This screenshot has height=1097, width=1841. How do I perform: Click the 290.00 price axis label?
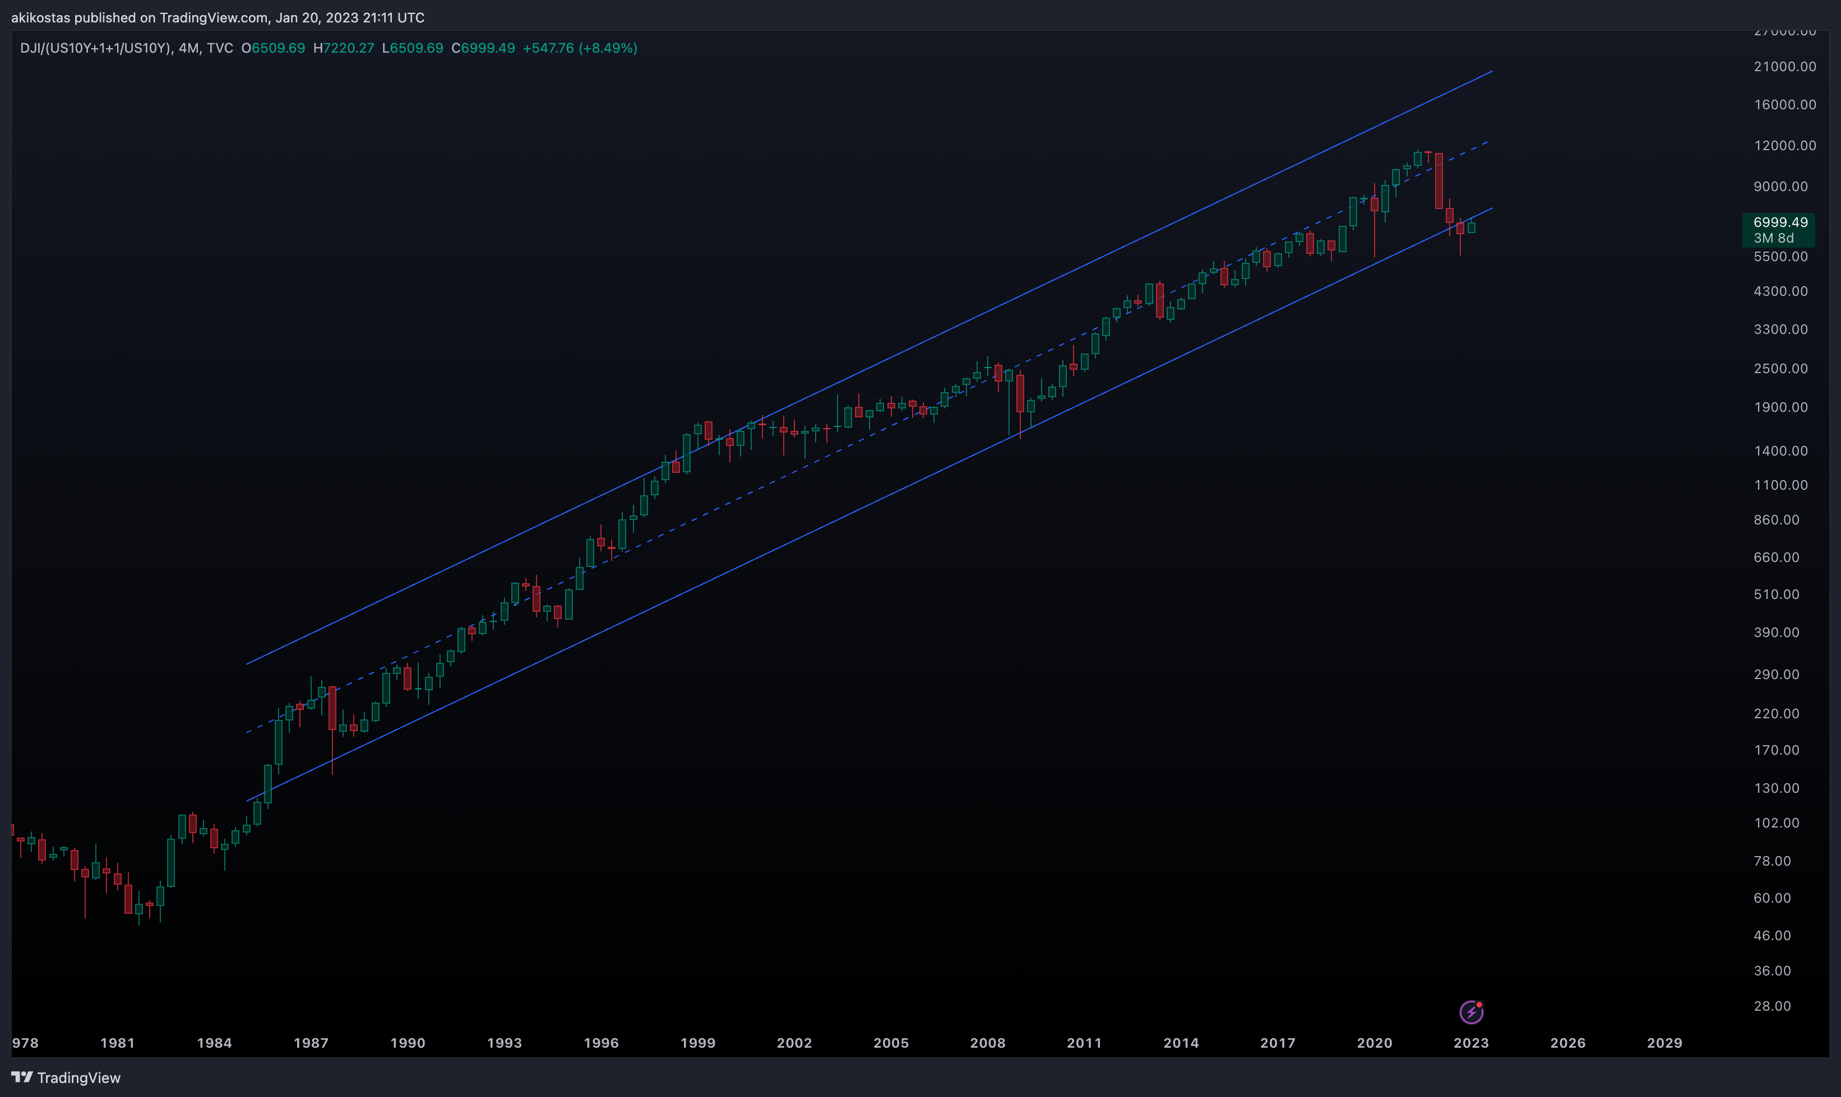click(x=1777, y=674)
